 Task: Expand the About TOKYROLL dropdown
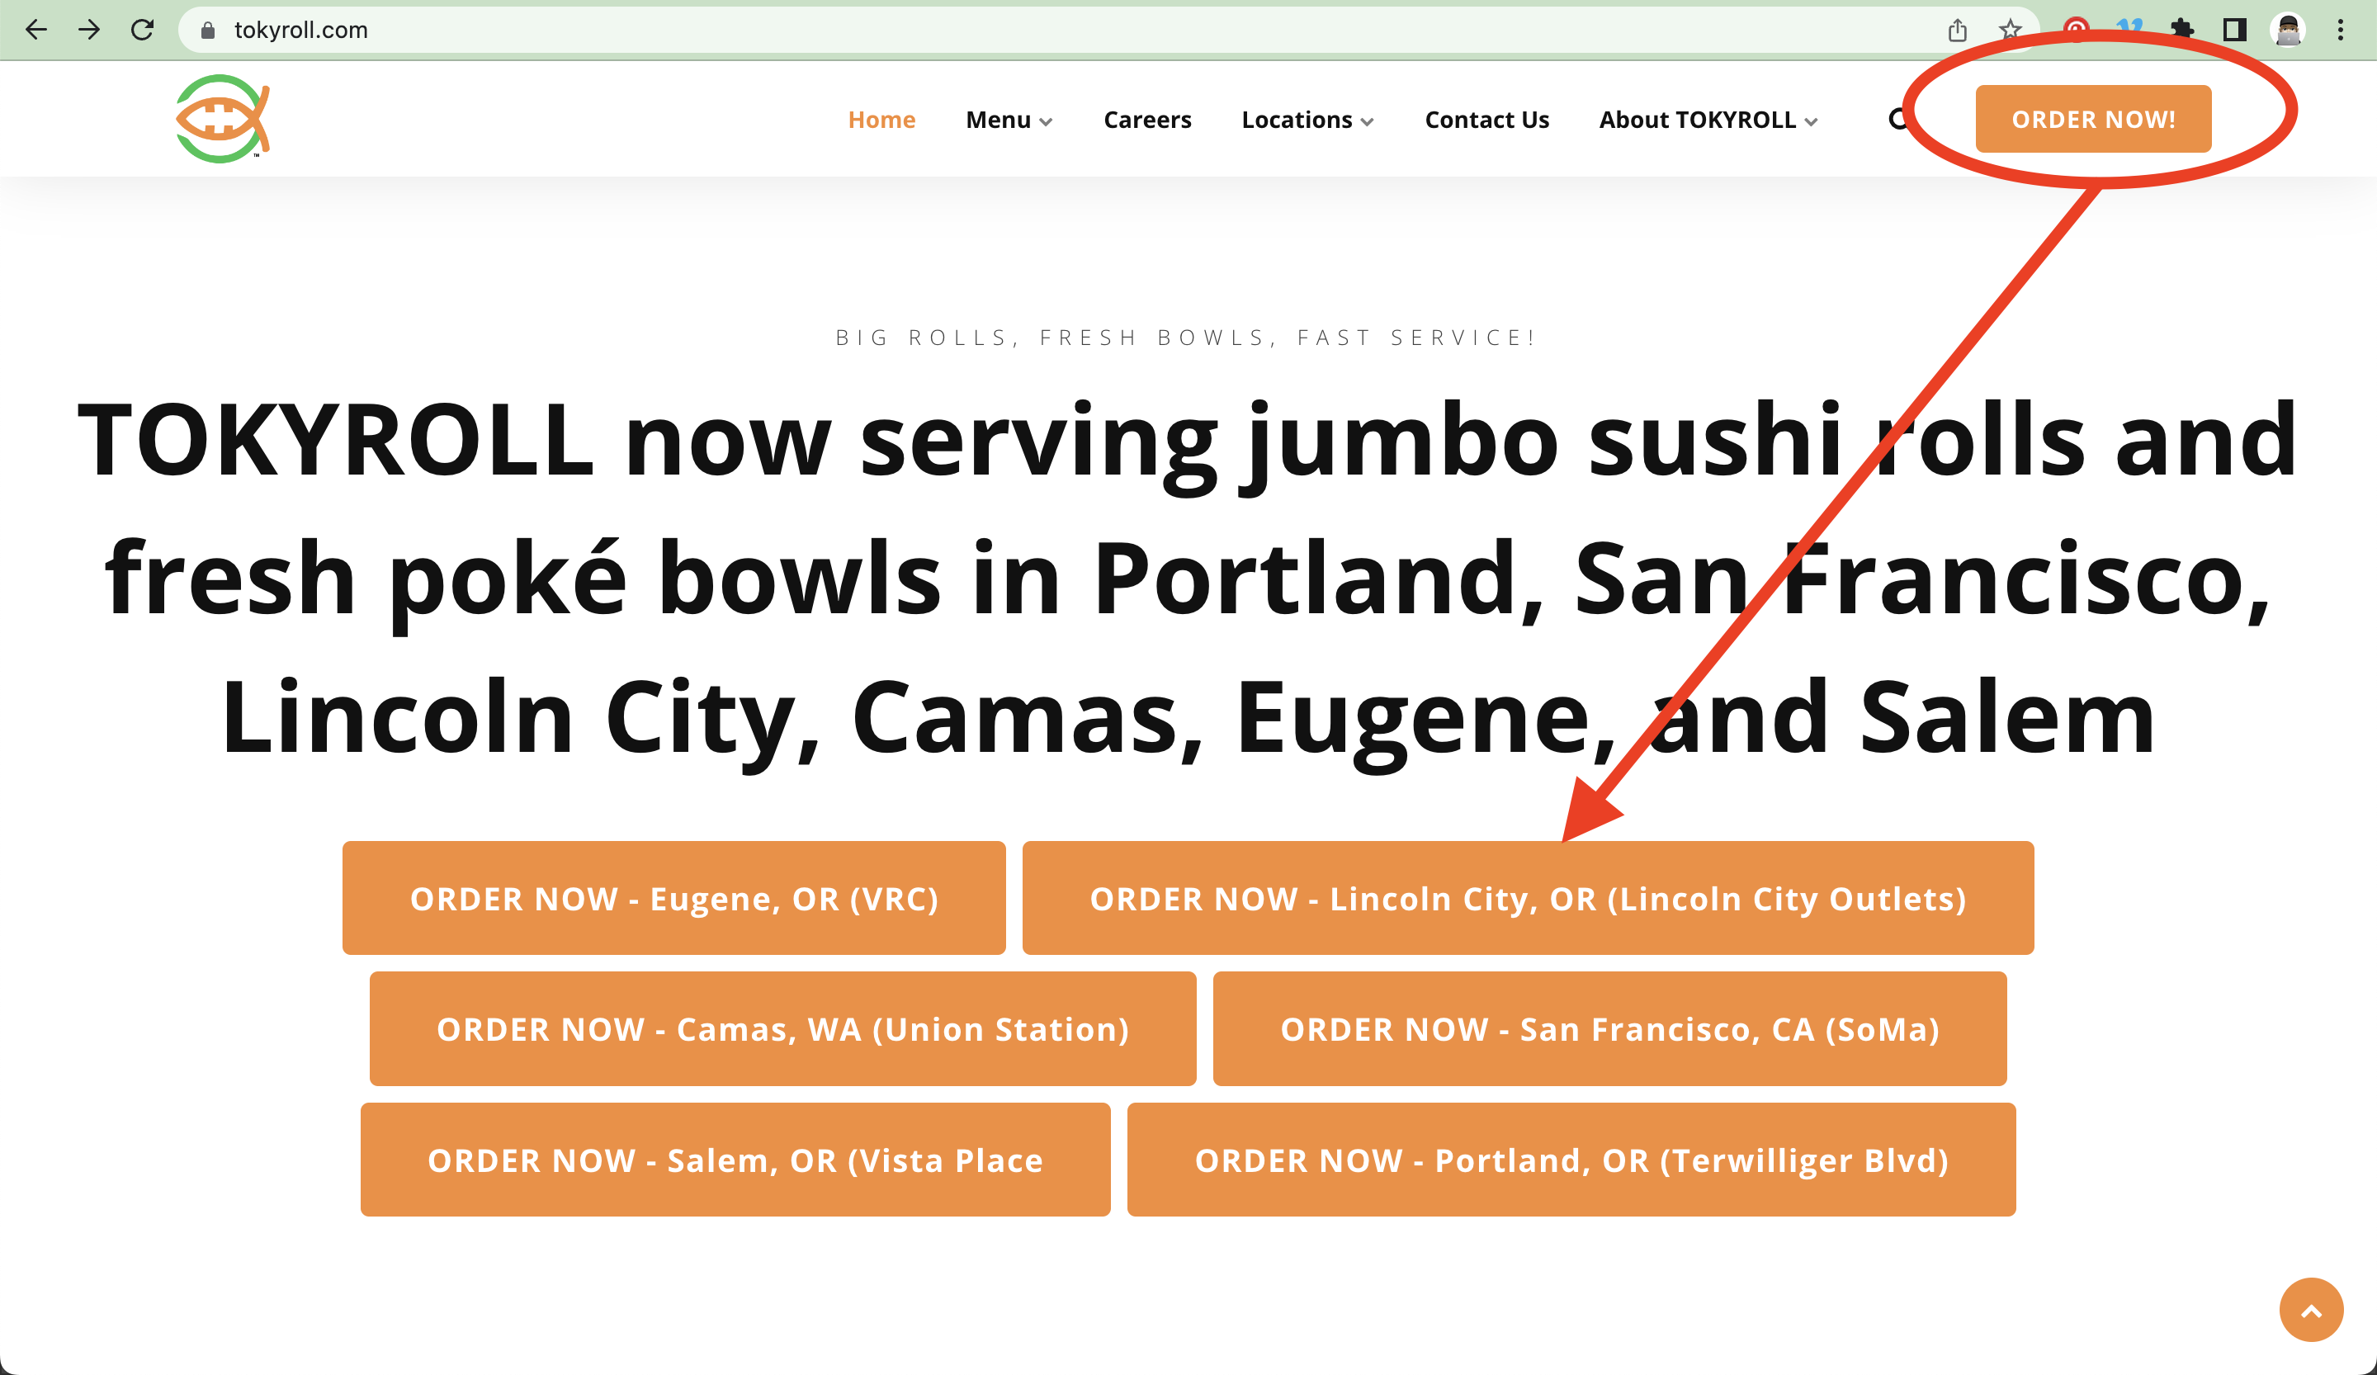point(1708,120)
